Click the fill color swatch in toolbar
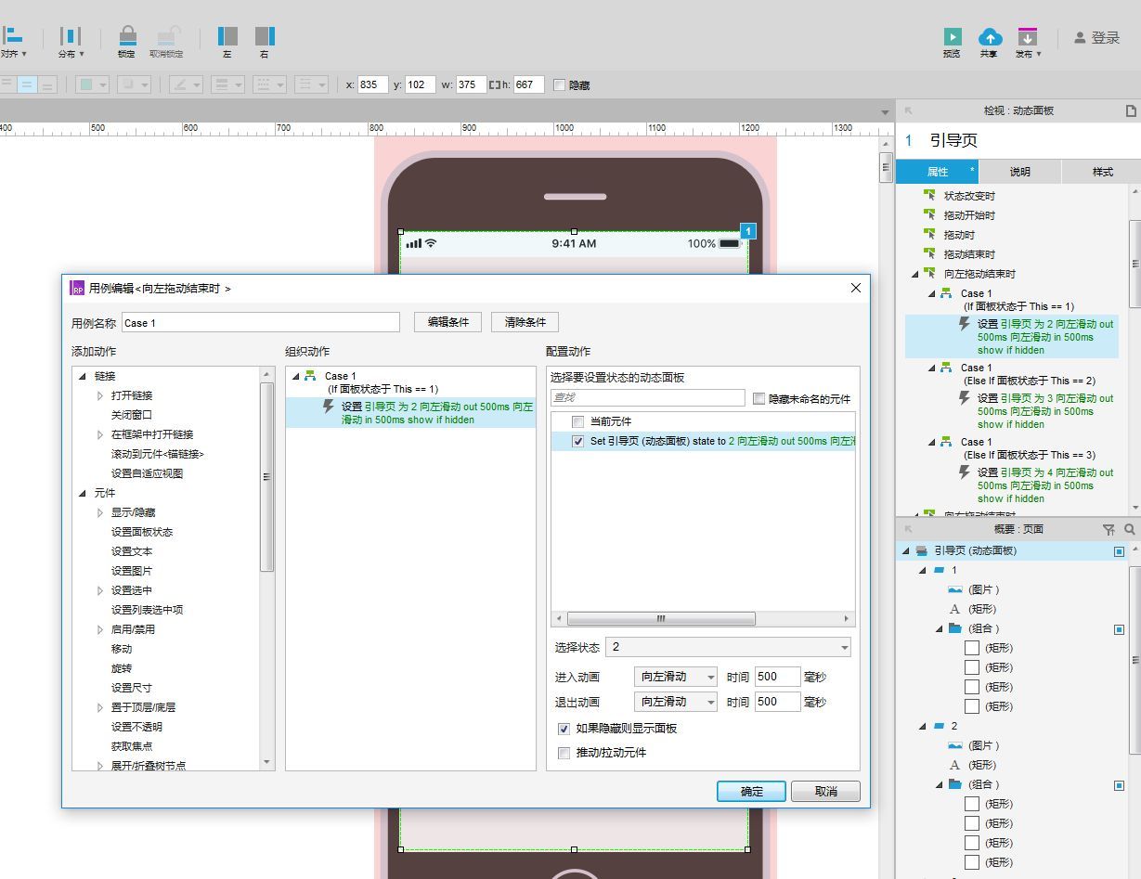 coord(86,84)
